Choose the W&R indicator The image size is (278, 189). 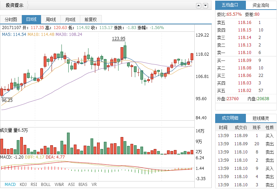coord(59,185)
